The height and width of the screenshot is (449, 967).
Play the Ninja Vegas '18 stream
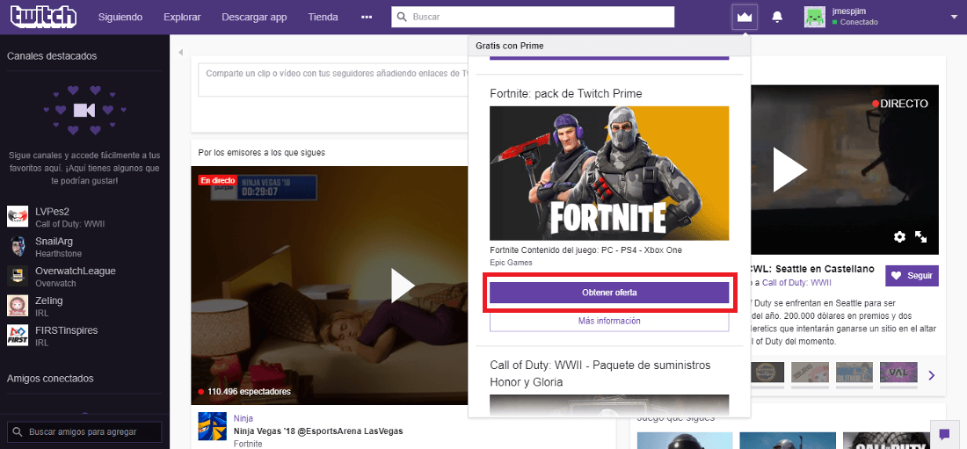tap(403, 286)
